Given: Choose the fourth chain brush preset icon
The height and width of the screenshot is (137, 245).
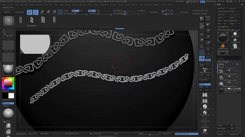Looking at the screenshot, I should (x=54, y=20).
